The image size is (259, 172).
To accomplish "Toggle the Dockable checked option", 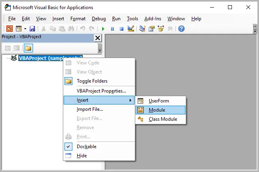I will (99, 147).
